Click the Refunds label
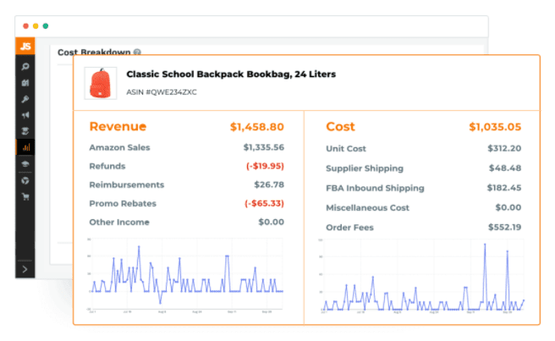Screen dimensions: 555x341 (x=107, y=166)
